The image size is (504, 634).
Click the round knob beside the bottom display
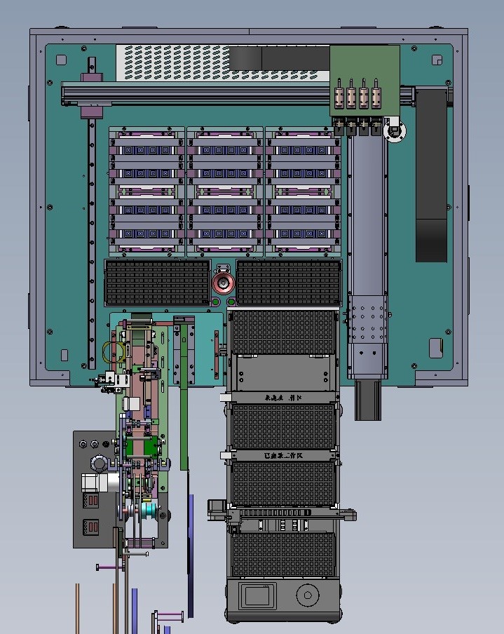[306, 596]
